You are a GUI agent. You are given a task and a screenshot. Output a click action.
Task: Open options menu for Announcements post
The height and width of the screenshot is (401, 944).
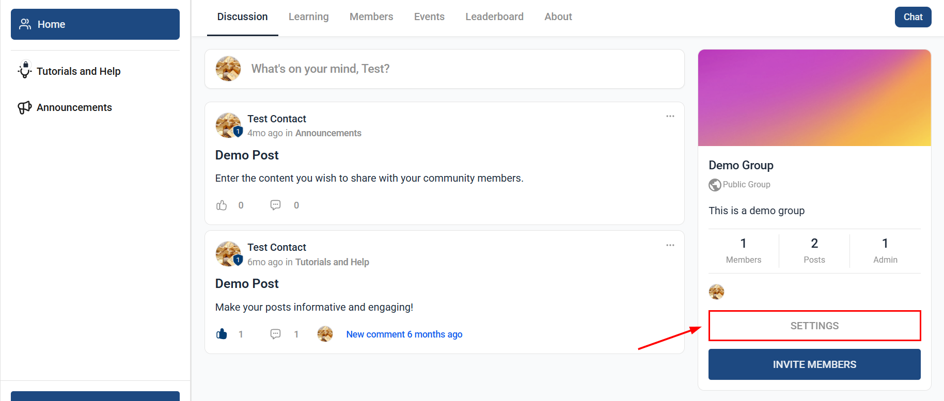pos(670,116)
